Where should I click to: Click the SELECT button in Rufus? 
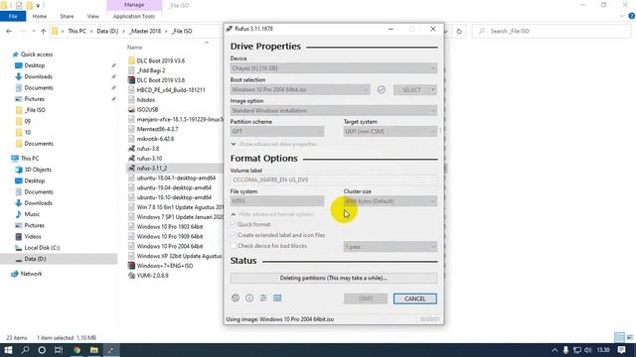(x=411, y=90)
